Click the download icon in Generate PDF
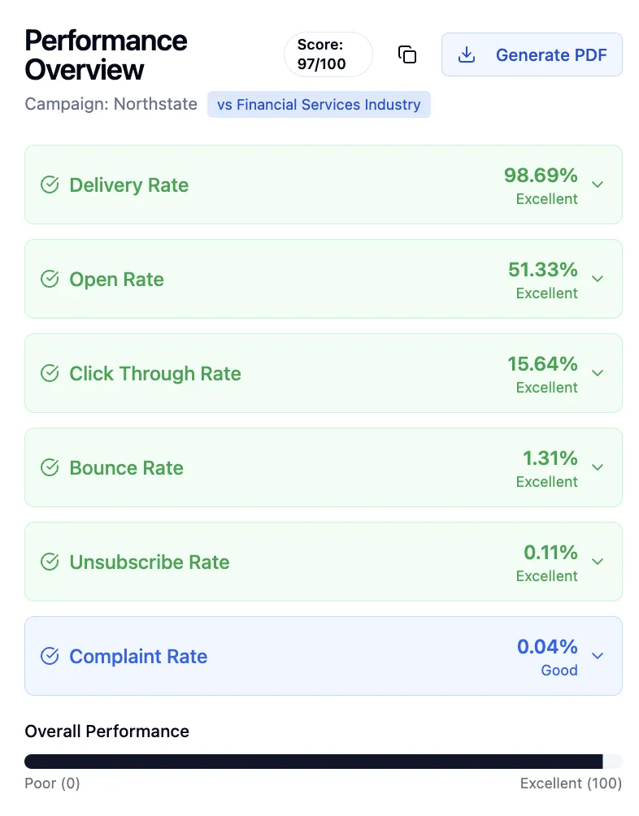 pyautogui.click(x=466, y=54)
